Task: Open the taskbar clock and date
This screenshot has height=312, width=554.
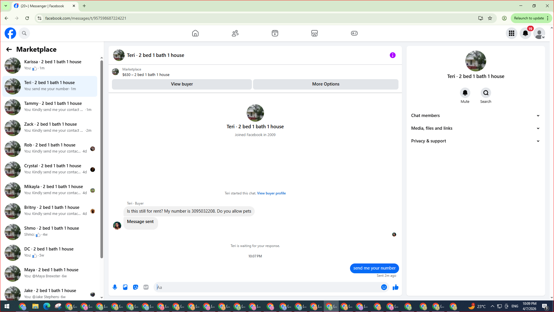Action: point(529,306)
